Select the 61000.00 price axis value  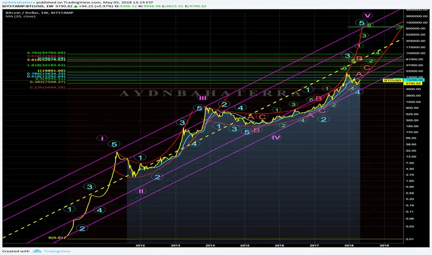tap(415, 59)
